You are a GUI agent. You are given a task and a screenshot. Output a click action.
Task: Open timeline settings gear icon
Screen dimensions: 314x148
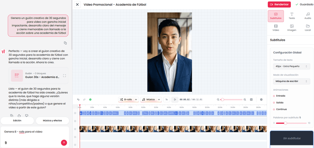coord(261,100)
